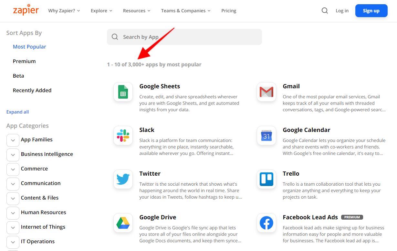Click the Slack app icon
Image resolution: width=397 pixels, height=251 pixels.
click(x=123, y=136)
